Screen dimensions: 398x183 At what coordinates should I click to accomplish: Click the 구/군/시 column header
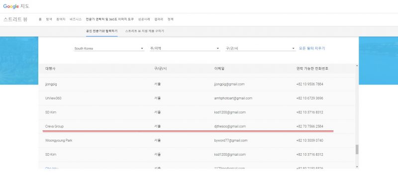(x=160, y=69)
